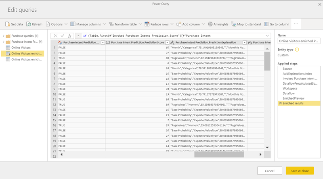Image resolution: width=323 pixels, height=179 pixels.
Task: Cancel formula edit with X icon
Action: 56,35
